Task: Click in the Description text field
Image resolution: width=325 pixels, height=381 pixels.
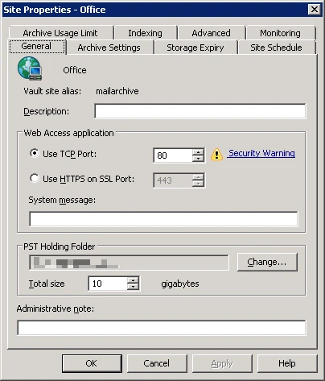Action: [200, 111]
